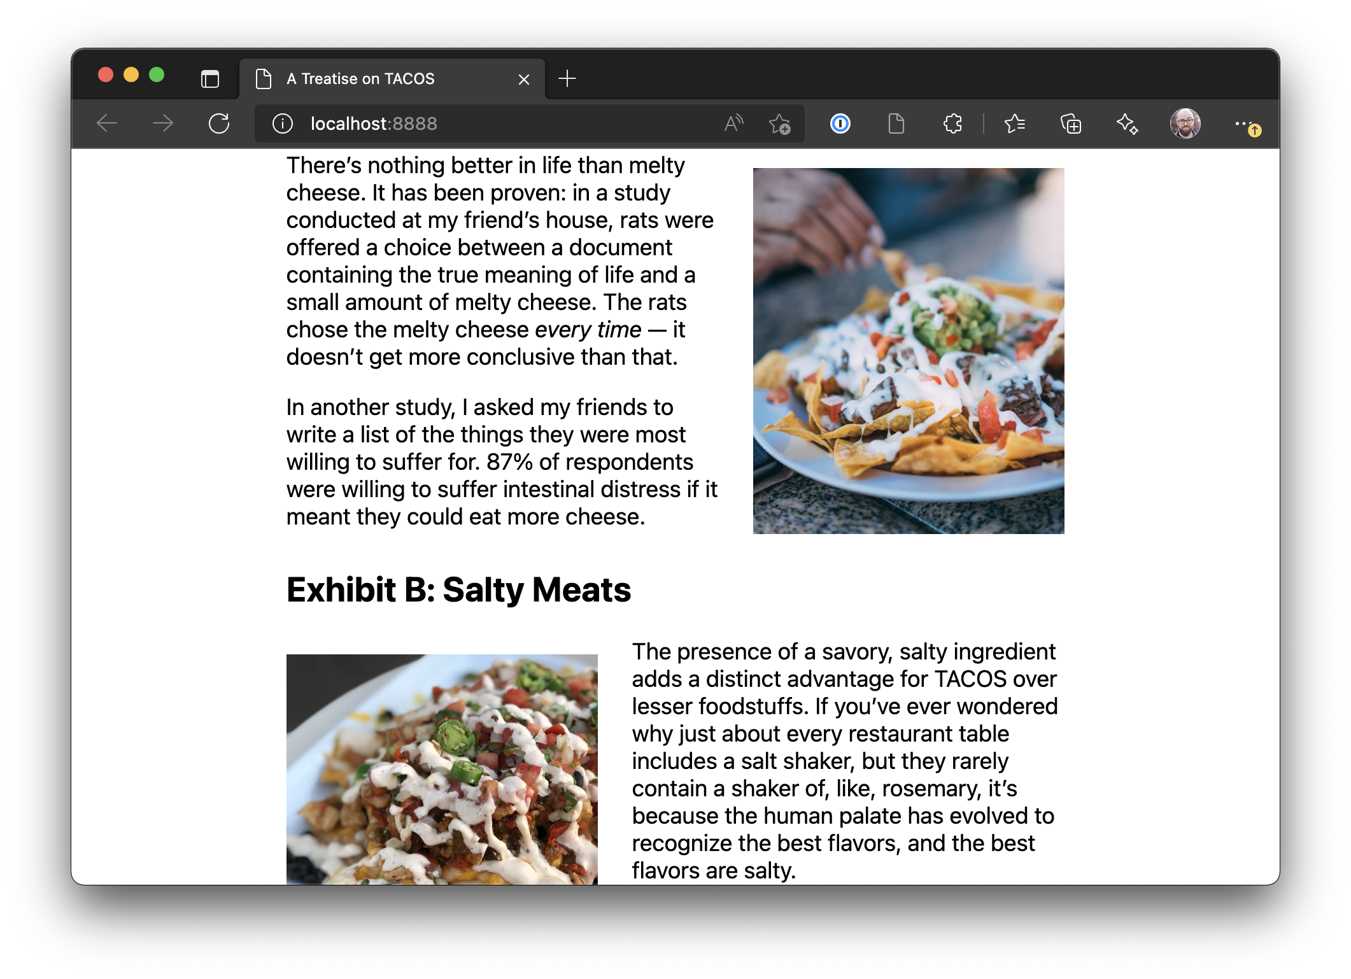Viewport: 1351px width, 979px height.
Task: Click the Exhibit B: Salty Meats heading
Action: [458, 589]
